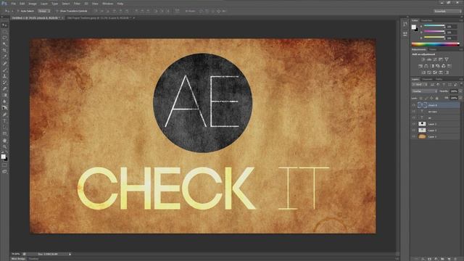Screen dimensions: 464x261
Task: Hide the selected check it layer
Action: pos(414,105)
